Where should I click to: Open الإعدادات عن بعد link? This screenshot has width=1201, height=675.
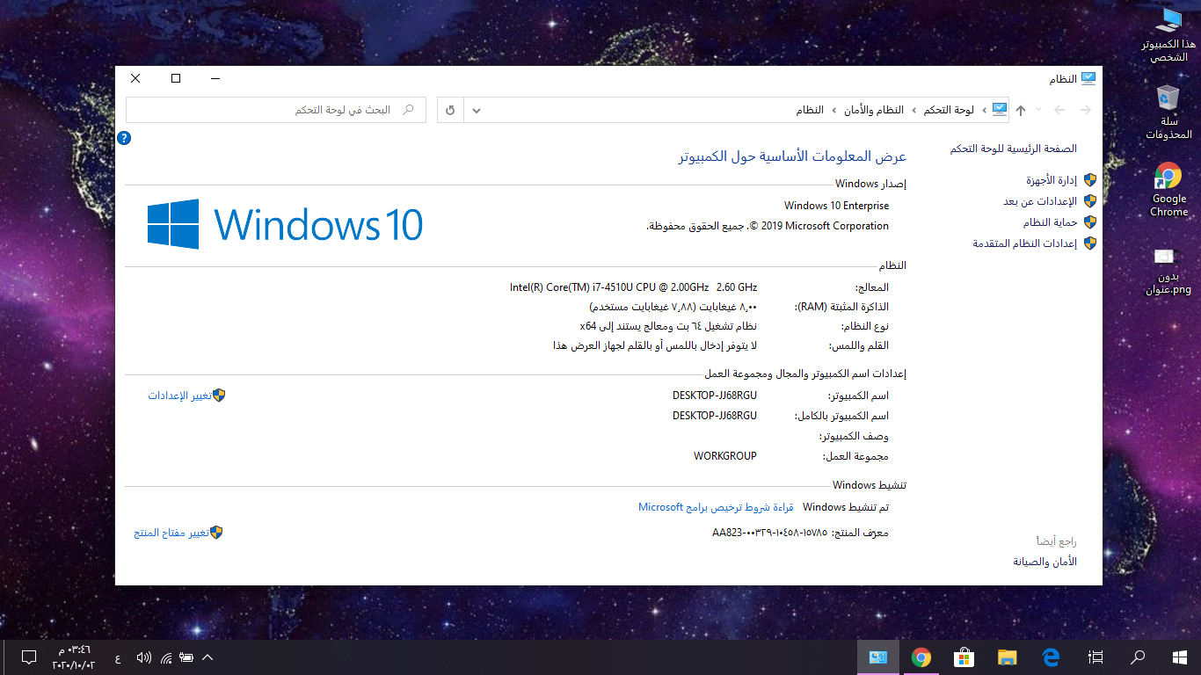[x=1040, y=201]
